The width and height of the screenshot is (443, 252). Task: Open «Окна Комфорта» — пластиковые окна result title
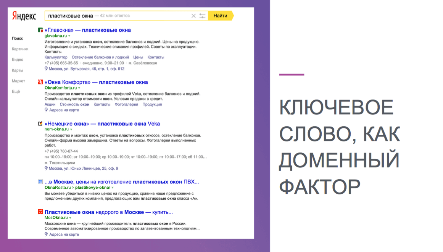96,82
